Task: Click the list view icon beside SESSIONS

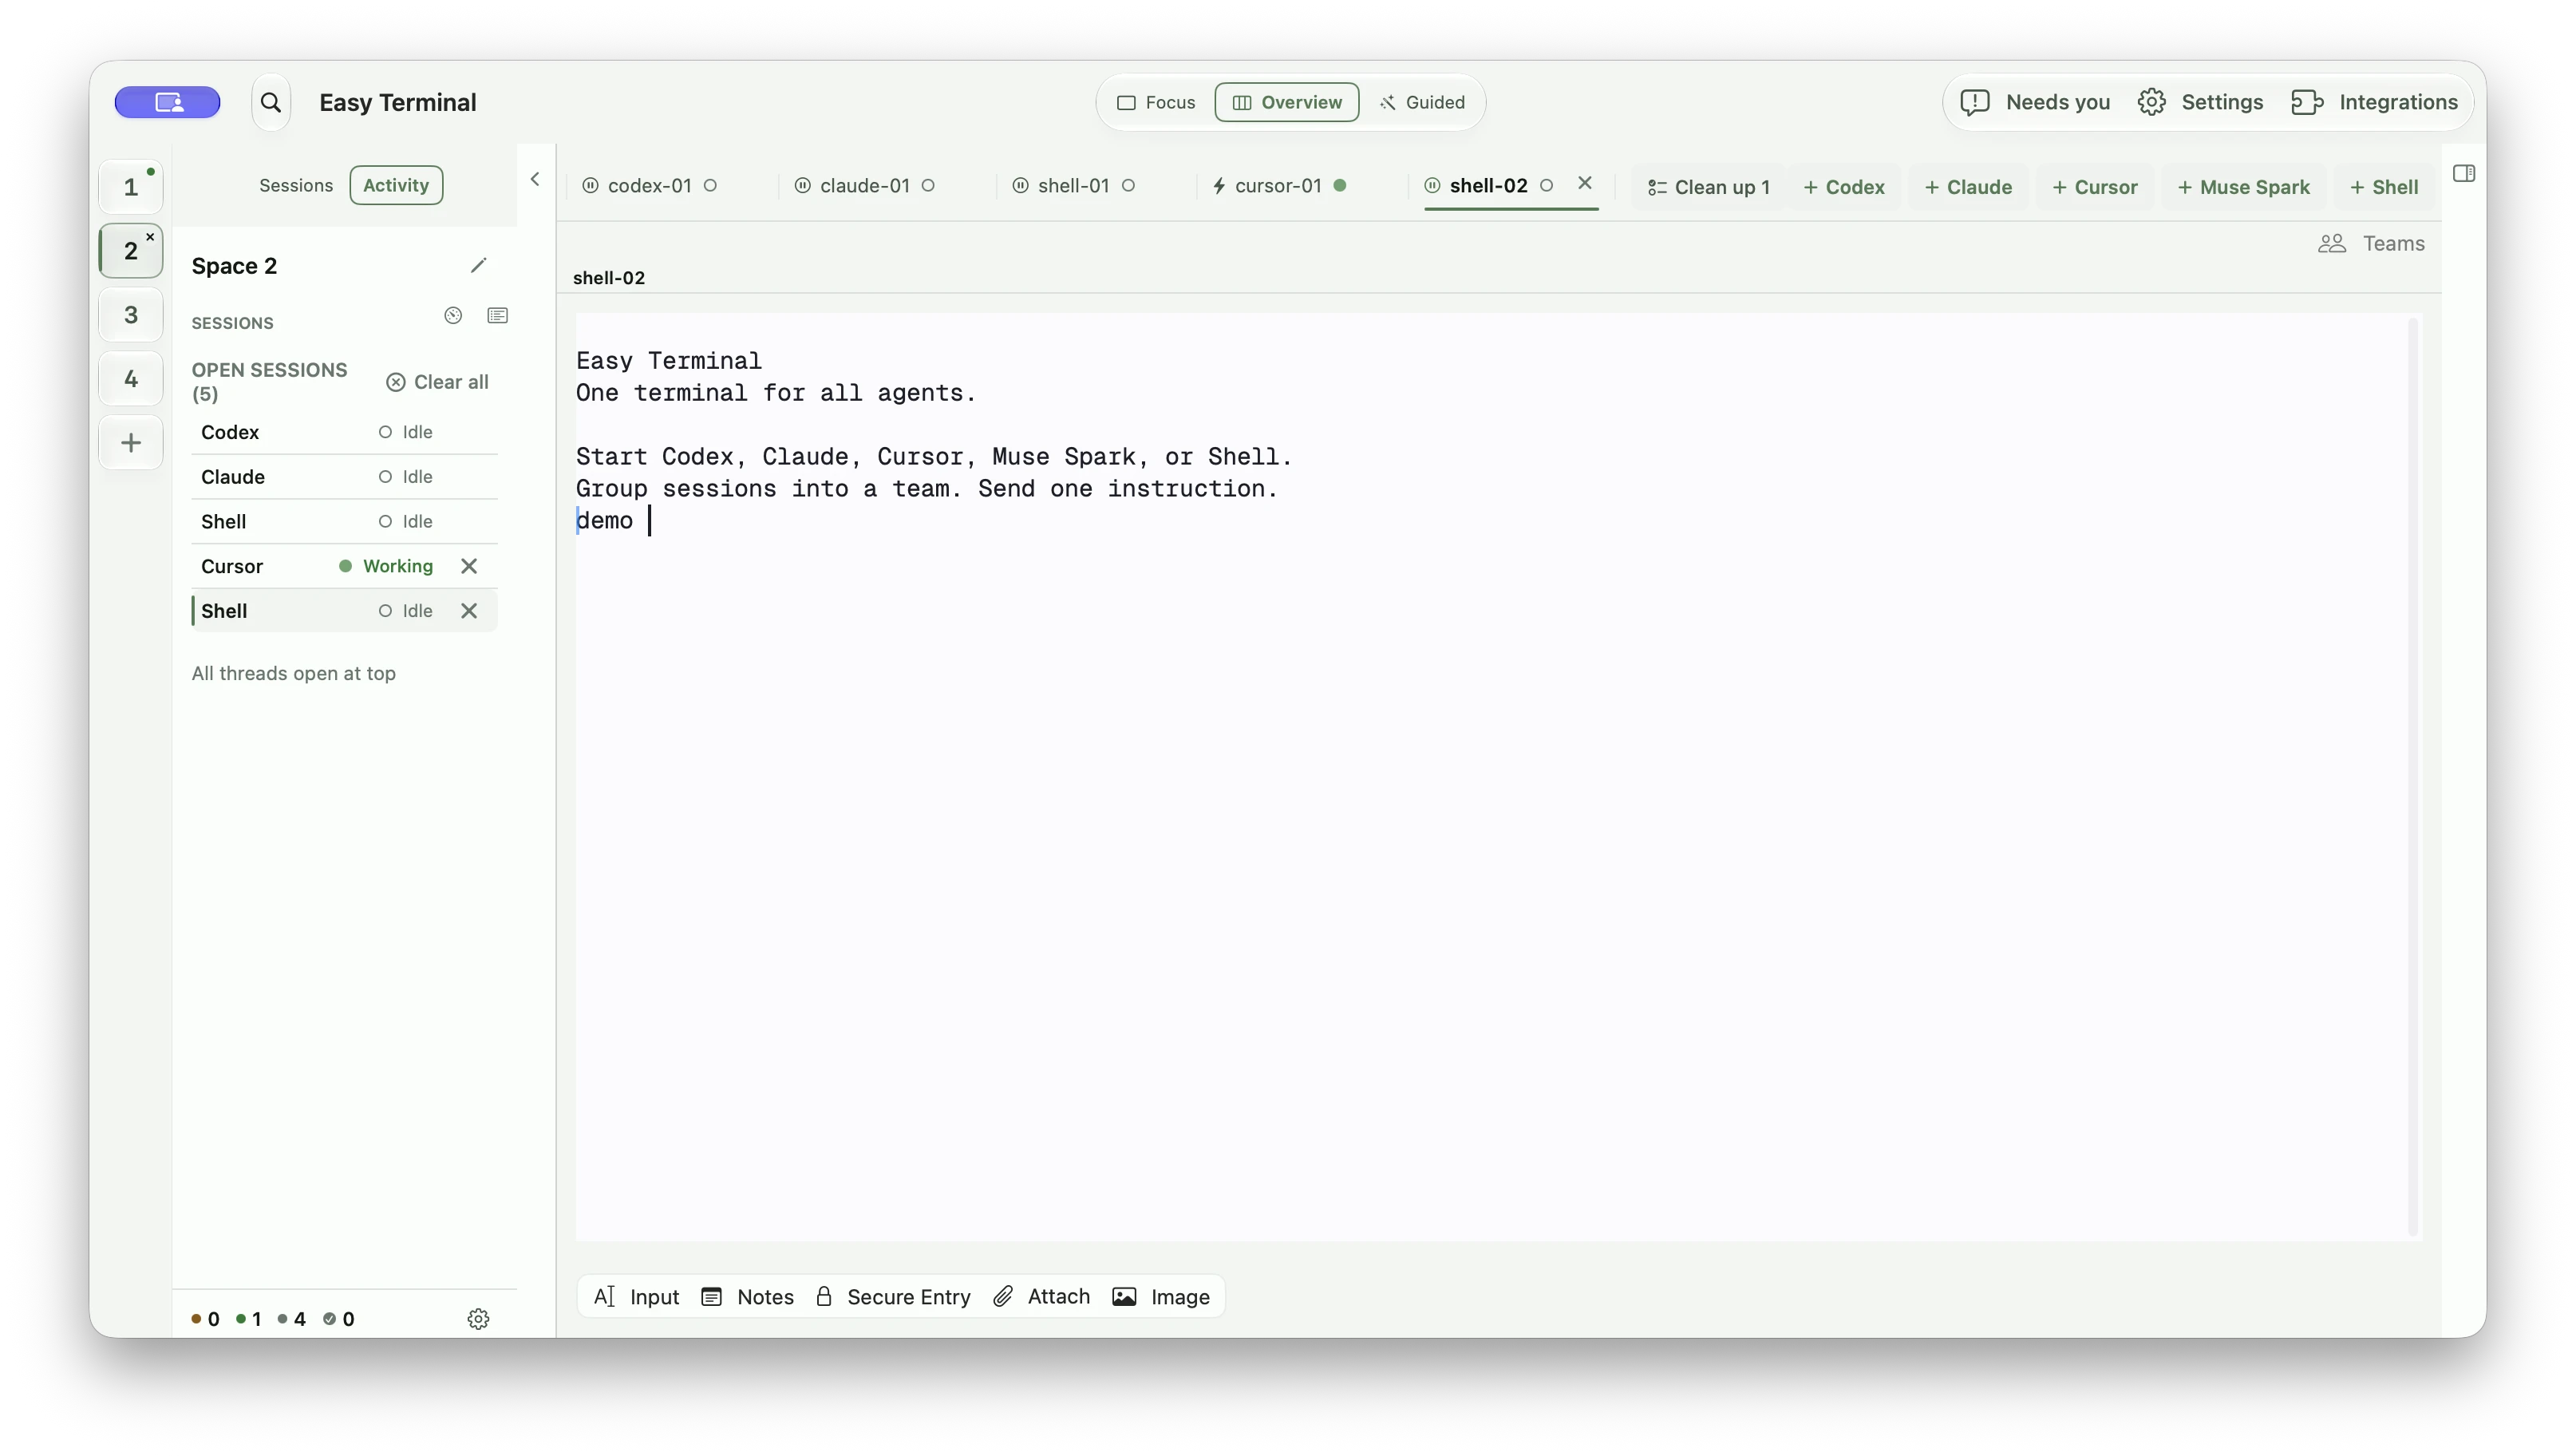Action: (x=497, y=315)
